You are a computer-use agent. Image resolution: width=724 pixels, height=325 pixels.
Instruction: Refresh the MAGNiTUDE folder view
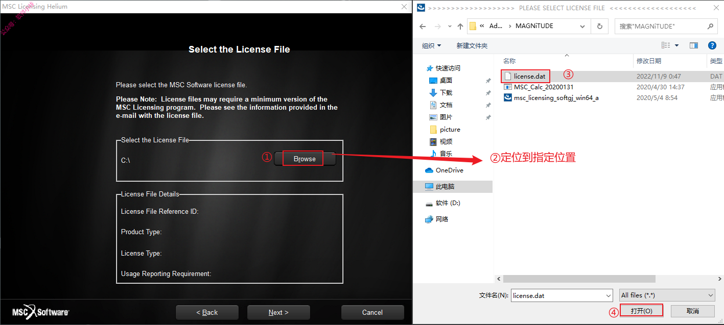(599, 27)
